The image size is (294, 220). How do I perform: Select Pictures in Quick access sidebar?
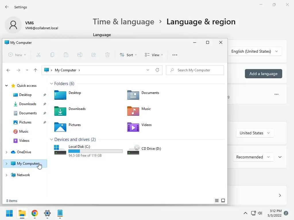pyautogui.click(x=25, y=122)
